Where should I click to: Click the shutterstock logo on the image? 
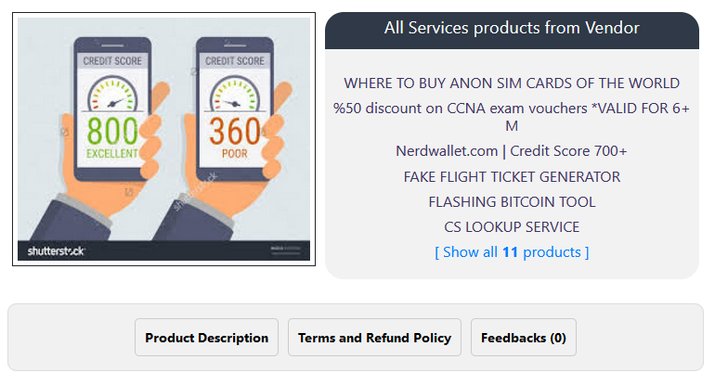coord(56,251)
